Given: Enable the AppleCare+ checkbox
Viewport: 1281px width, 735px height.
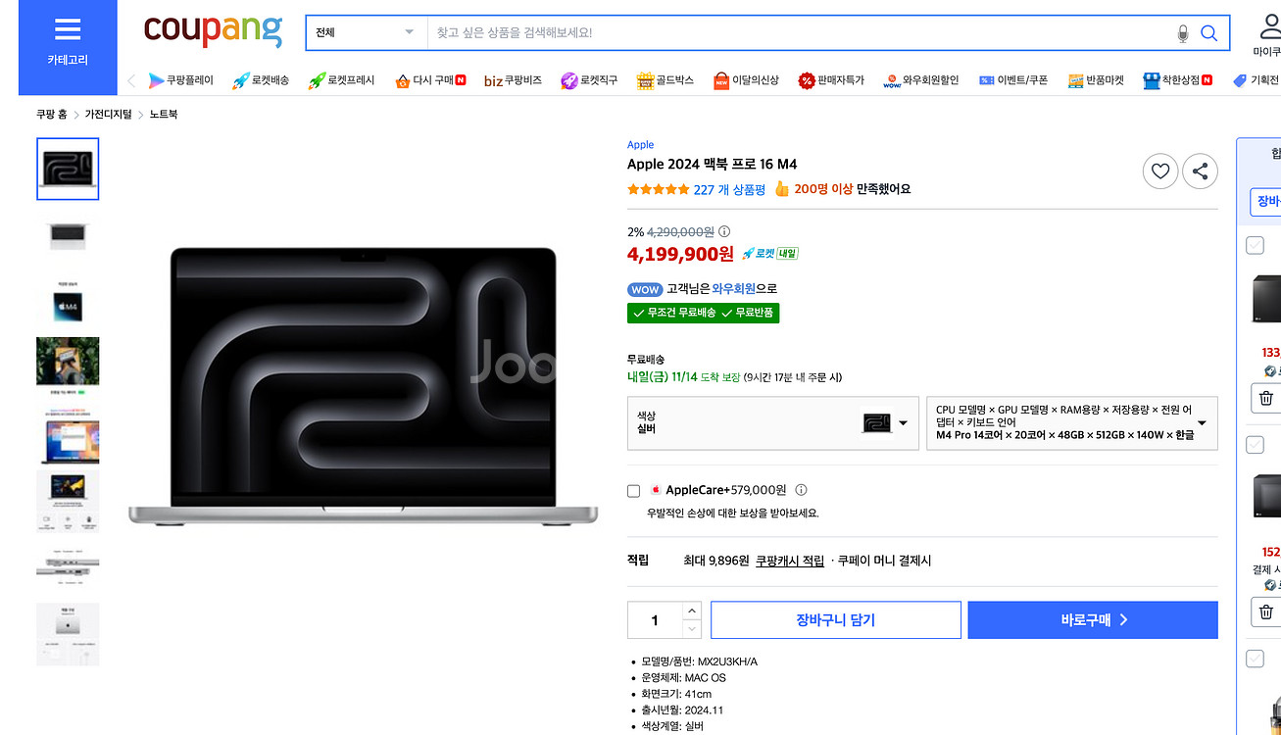Looking at the screenshot, I should (634, 491).
